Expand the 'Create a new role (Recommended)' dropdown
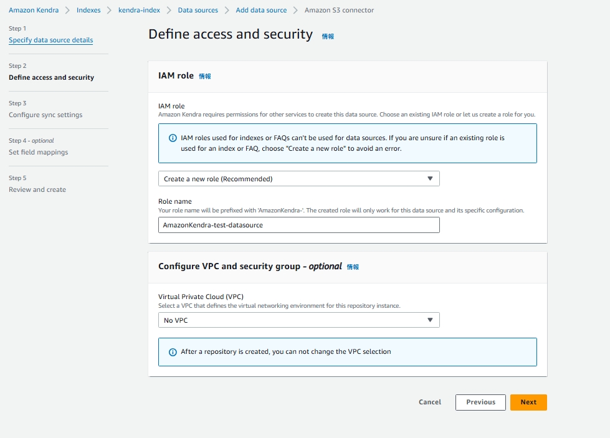Viewport: 610px width, 438px height. (298, 179)
